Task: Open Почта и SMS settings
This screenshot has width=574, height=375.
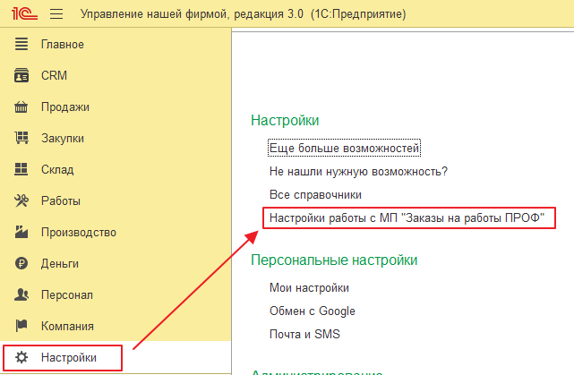Action: pos(304,334)
